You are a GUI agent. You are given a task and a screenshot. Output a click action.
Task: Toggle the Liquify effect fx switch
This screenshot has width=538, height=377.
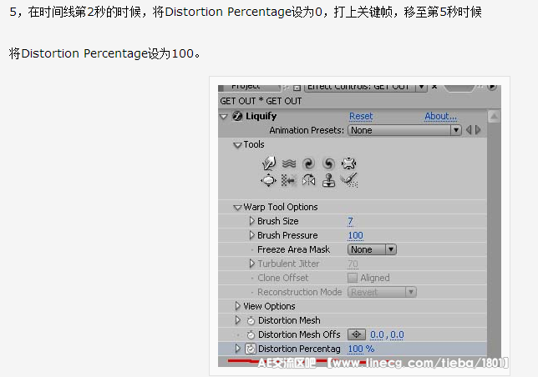pos(237,116)
